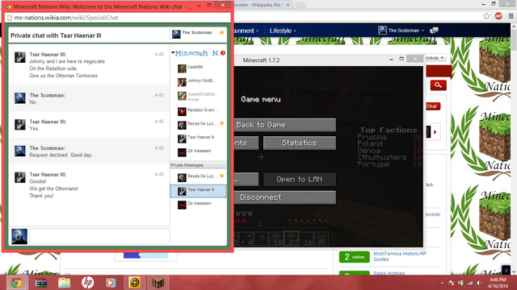Click Disconnect in the Minecraft game menu
Image resolution: width=517 pixels, height=290 pixels.
(x=285, y=197)
